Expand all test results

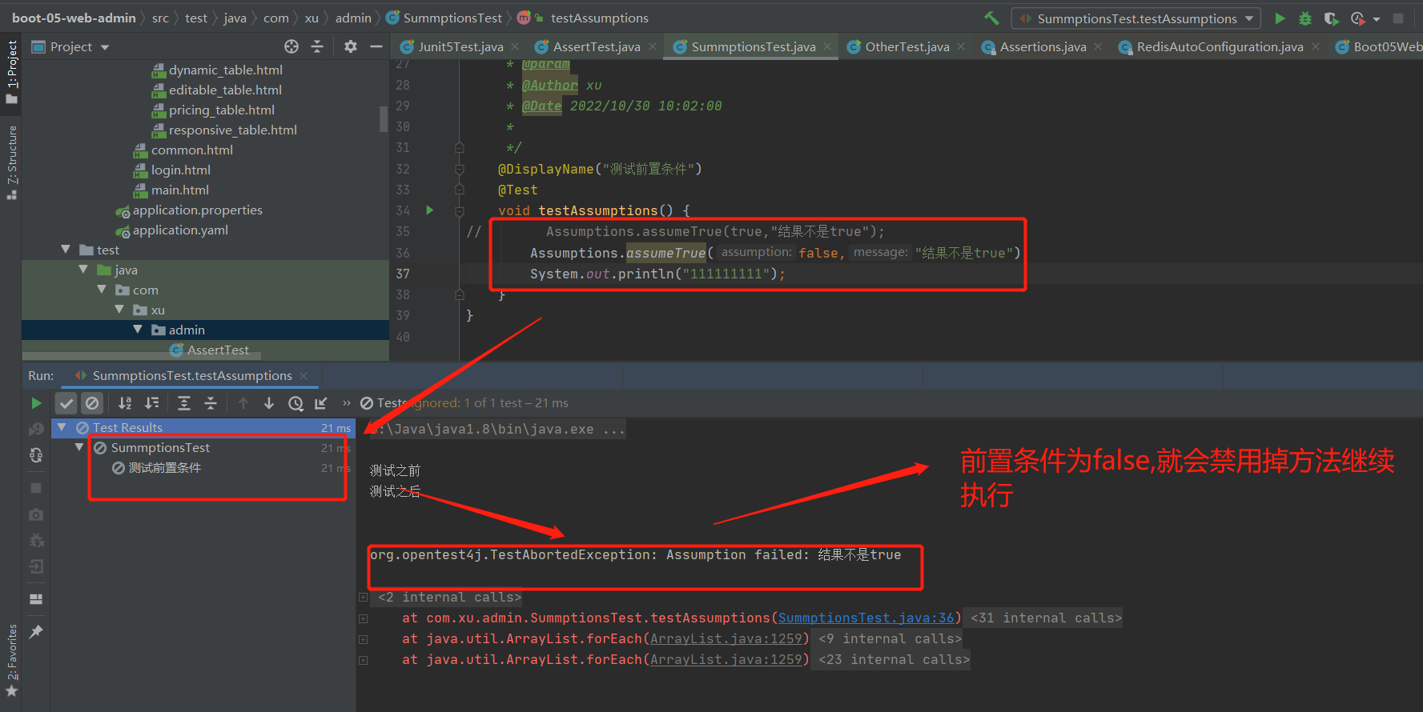pos(184,403)
